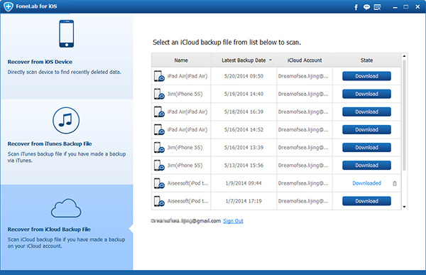Click the list scrollbar down arrow
Viewport: 426px width, 275px height.
(404, 207)
